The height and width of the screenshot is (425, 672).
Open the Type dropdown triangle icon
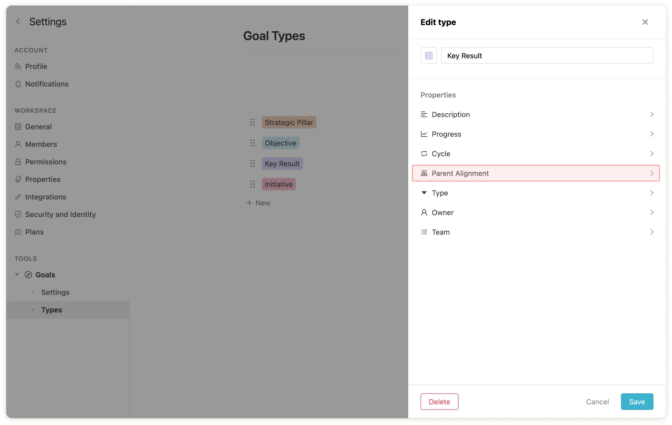[424, 193]
